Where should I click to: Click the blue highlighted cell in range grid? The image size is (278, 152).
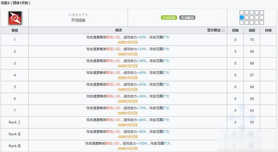coord(242,18)
